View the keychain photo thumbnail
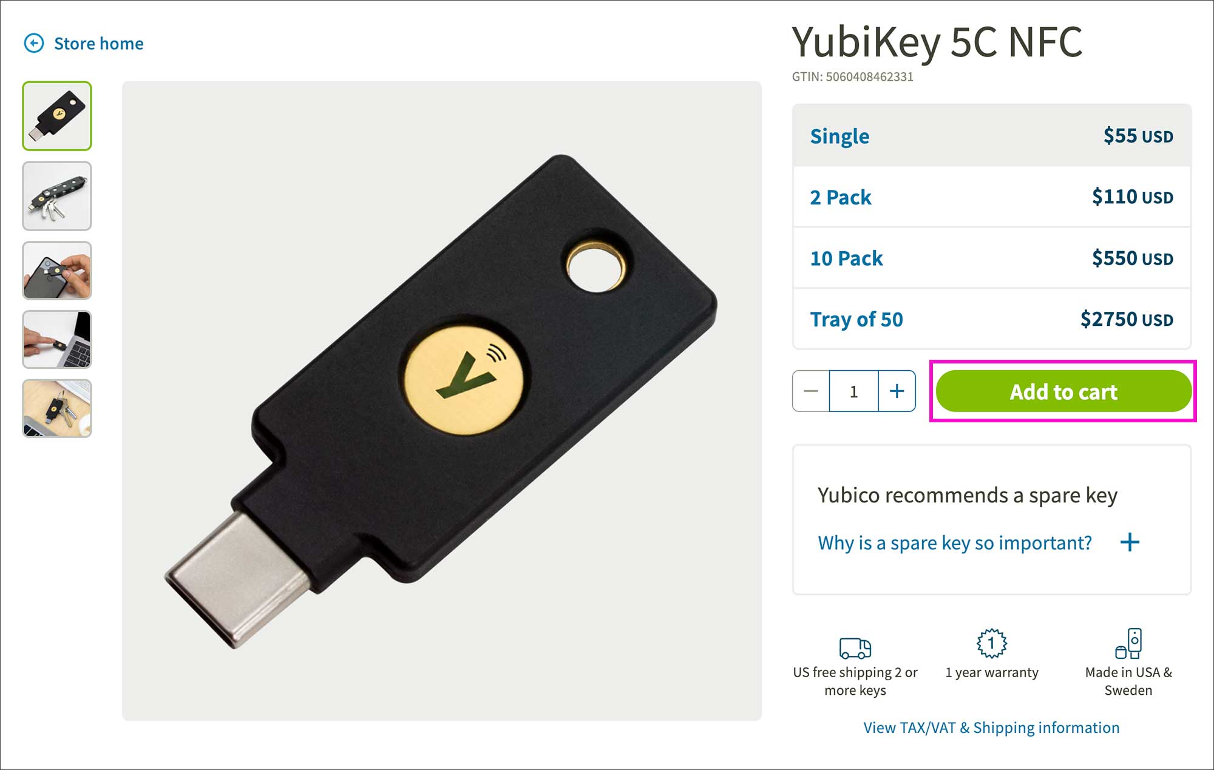 coord(57,196)
